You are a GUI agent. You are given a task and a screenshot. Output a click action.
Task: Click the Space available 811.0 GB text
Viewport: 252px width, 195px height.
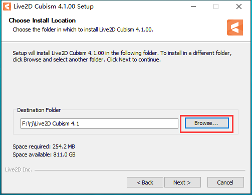44,154
